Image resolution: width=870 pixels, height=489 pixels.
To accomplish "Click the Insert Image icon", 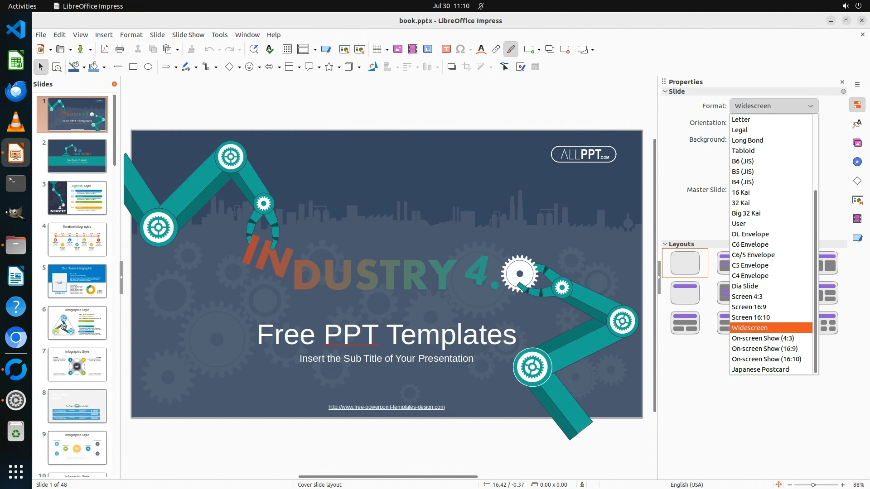I will pyautogui.click(x=398, y=49).
